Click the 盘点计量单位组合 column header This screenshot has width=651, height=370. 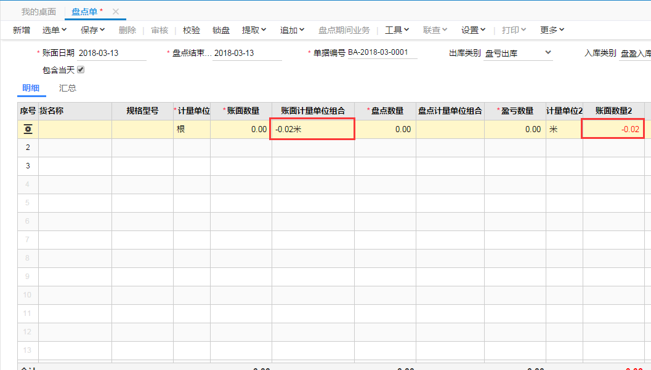pos(450,111)
